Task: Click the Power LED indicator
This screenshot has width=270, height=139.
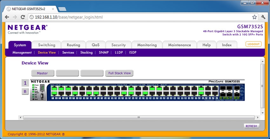Action: coord(33,85)
